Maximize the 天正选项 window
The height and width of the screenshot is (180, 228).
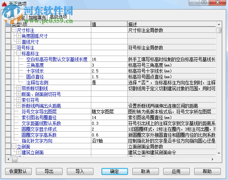tap(204, 3)
